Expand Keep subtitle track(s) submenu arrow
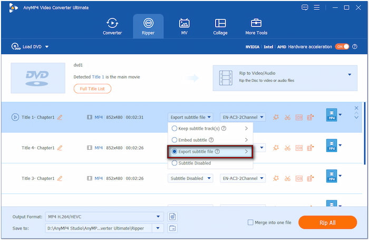 (246, 128)
